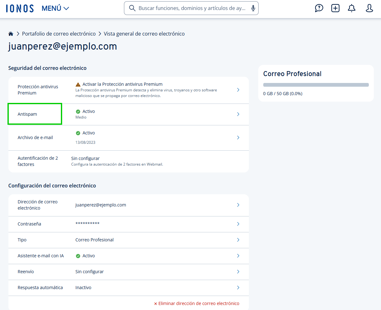The height and width of the screenshot is (310, 381).
Task: Click the antivirus warning triangle icon
Action: 78,84
